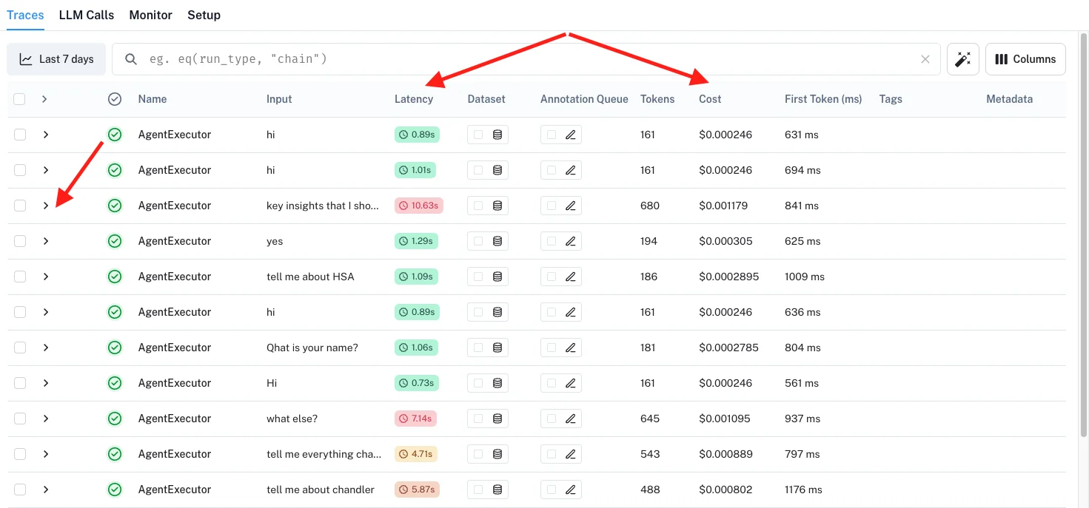Clear the search field with X icon
1089x508 pixels.
click(x=925, y=59)
